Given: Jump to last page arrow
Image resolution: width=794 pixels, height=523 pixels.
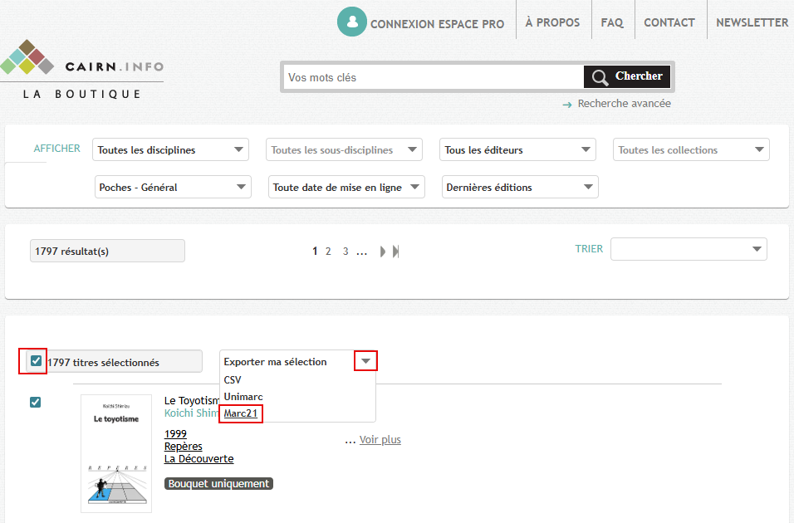Looking at the screenshot, I should click(x=396, y=252).
